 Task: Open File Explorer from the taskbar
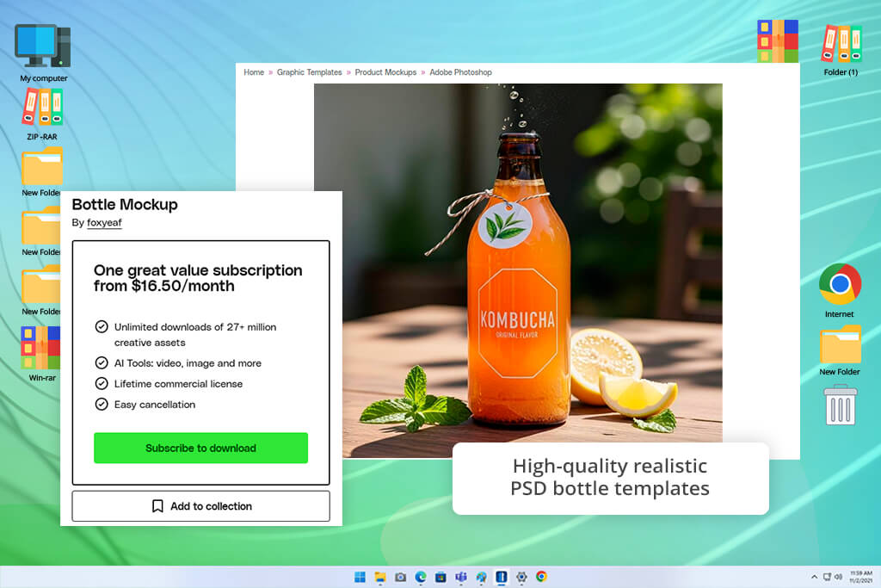380,577
